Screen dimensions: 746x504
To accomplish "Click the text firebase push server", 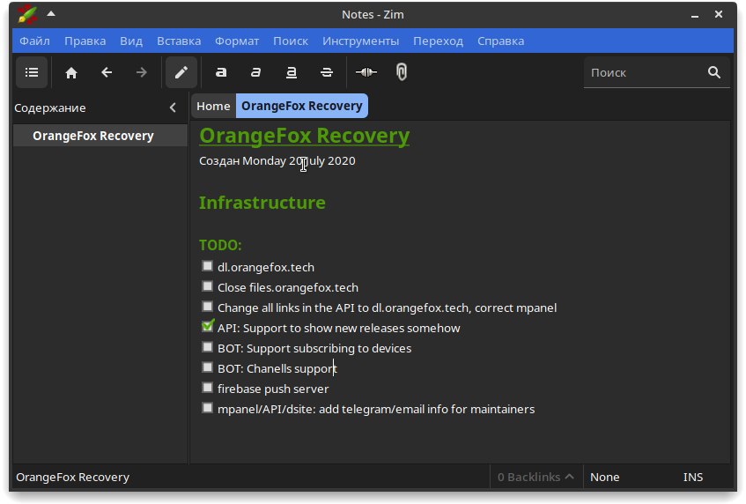I will (273, 389).
